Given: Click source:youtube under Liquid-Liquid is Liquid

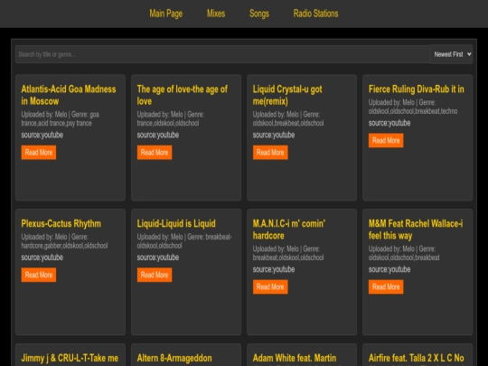Looking at the screenshot, I should [x=158, y=258].
